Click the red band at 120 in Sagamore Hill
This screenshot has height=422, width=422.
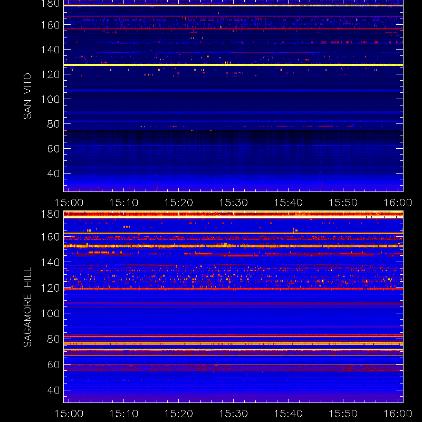click(x=233, y=289)
